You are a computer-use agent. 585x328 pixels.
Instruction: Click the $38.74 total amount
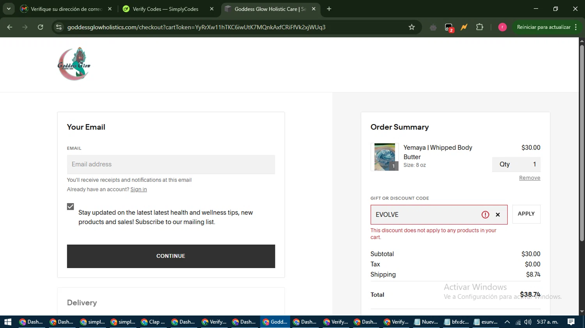[530, 295]
